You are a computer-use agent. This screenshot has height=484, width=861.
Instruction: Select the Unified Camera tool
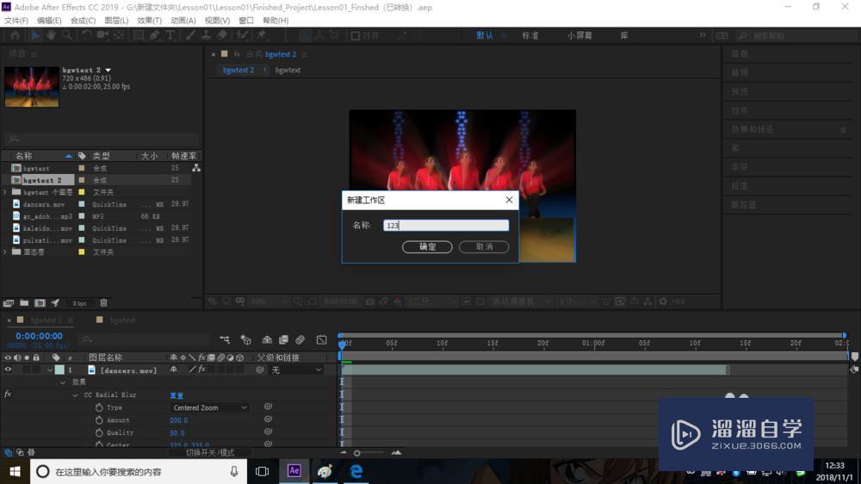pyautogui.click(x=102, y=35)
